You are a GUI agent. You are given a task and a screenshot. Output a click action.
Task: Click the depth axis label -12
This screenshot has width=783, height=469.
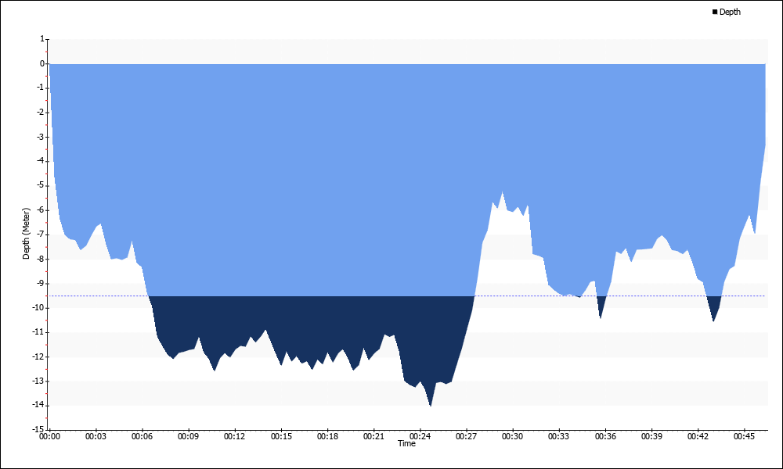click(39, 356)
